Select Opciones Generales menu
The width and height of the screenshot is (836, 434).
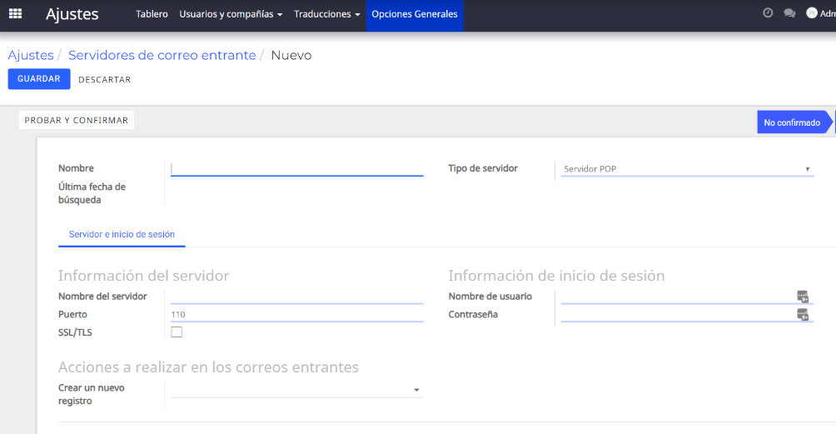[415, 14]
